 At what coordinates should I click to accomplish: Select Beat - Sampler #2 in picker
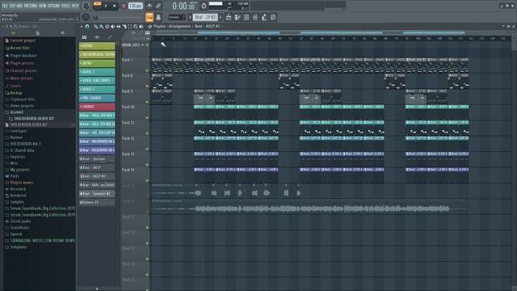[x=97, y=194]
